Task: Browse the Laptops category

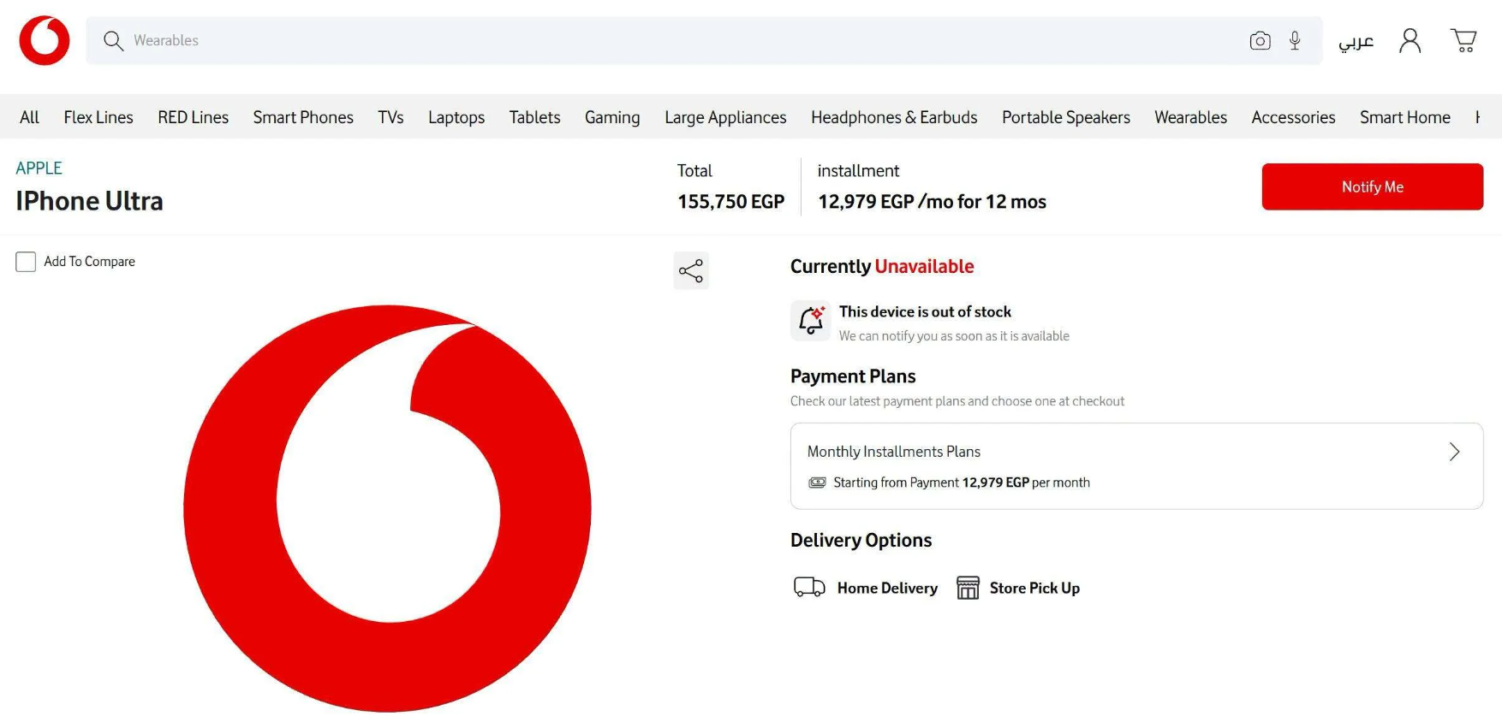Action: (x=456, y=117)
